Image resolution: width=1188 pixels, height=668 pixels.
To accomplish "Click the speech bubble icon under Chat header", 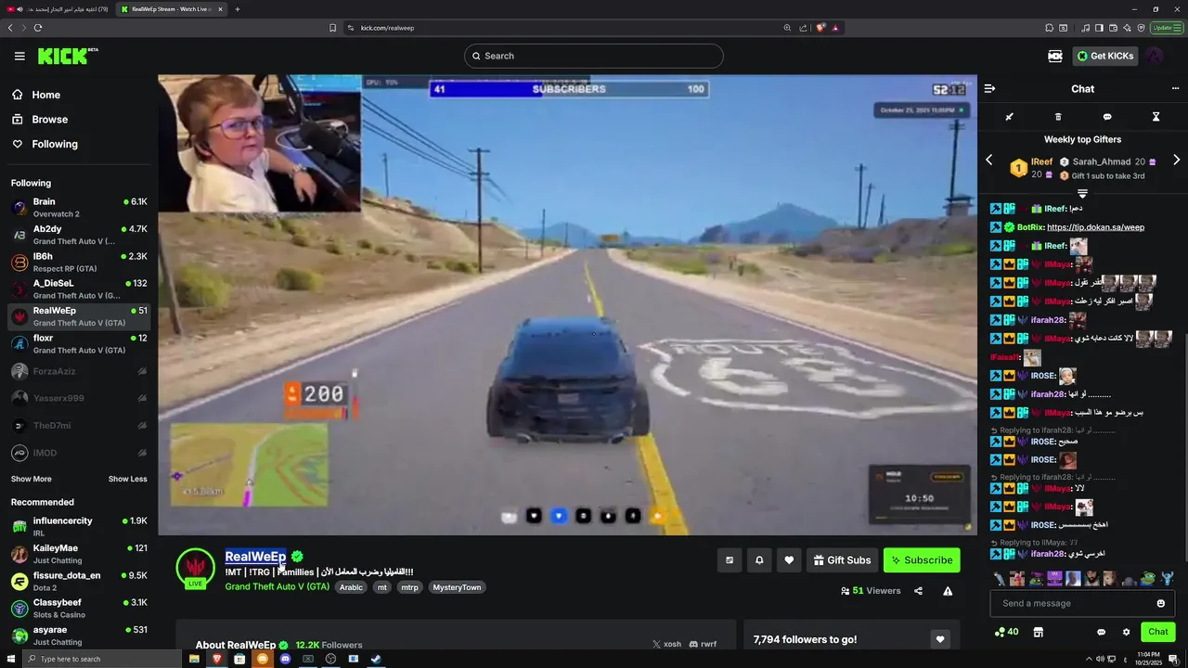I will click(1107, 117).
